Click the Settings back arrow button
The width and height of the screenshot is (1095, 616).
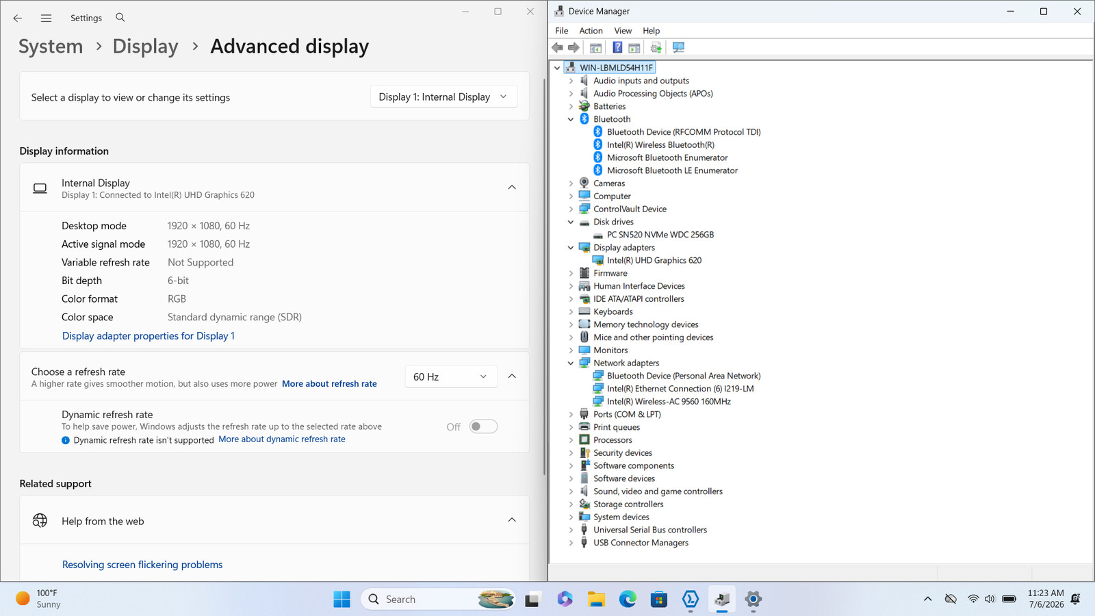[18, 18]
